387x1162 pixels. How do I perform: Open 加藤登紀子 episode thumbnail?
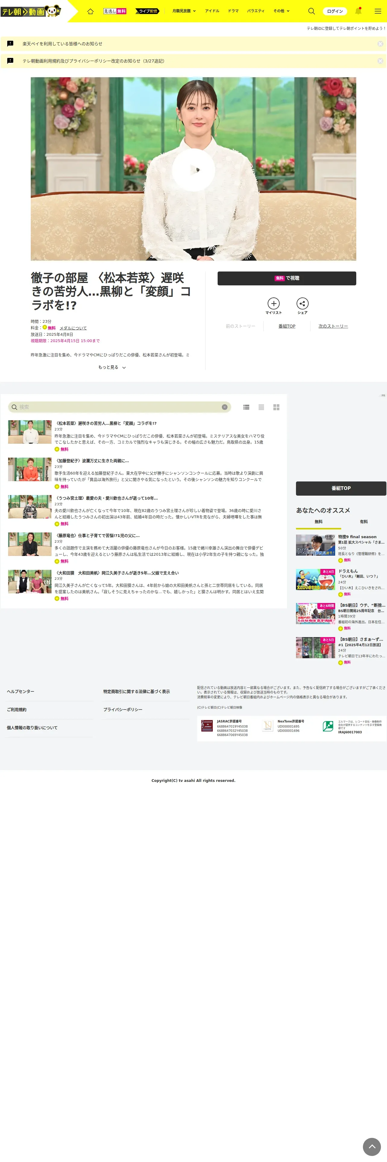pos(30,470)
